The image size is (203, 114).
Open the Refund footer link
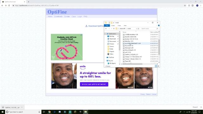click(148, 94)
